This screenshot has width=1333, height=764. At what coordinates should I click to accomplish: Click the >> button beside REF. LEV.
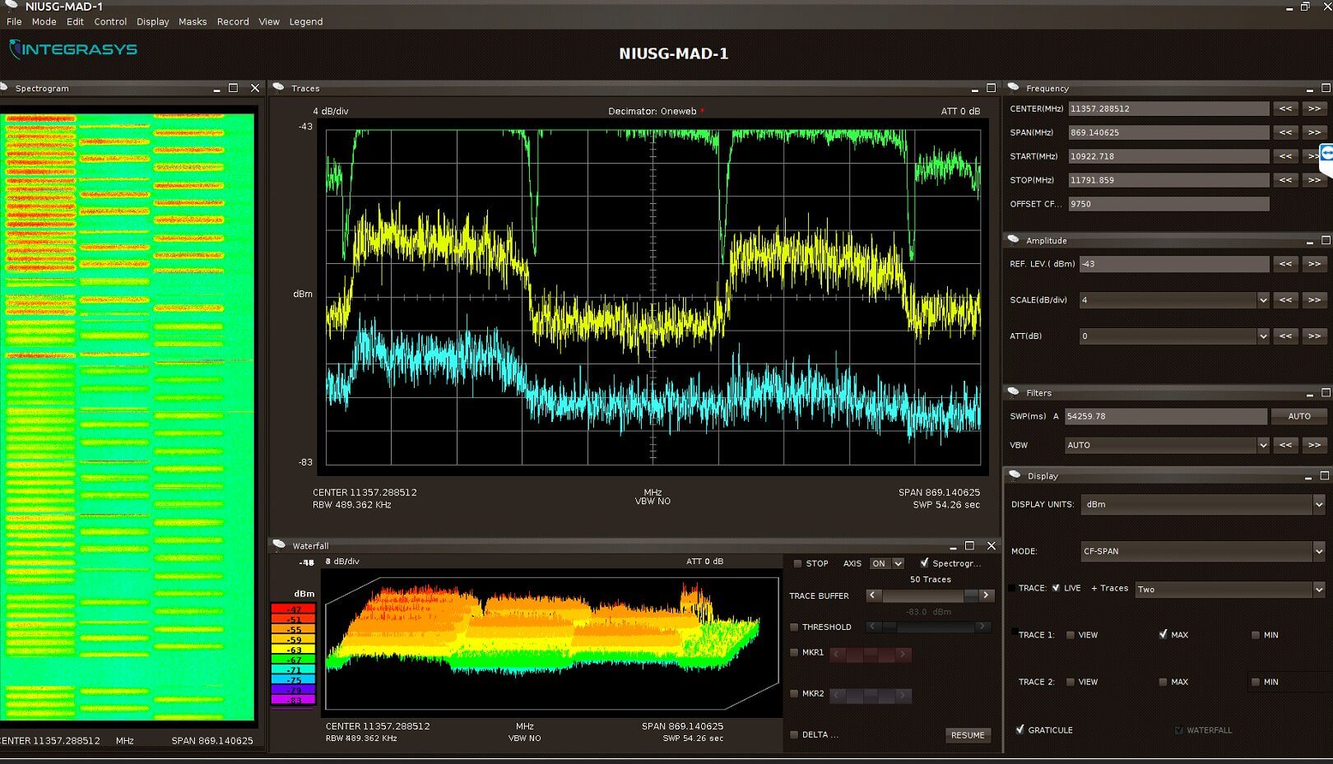1314,264
